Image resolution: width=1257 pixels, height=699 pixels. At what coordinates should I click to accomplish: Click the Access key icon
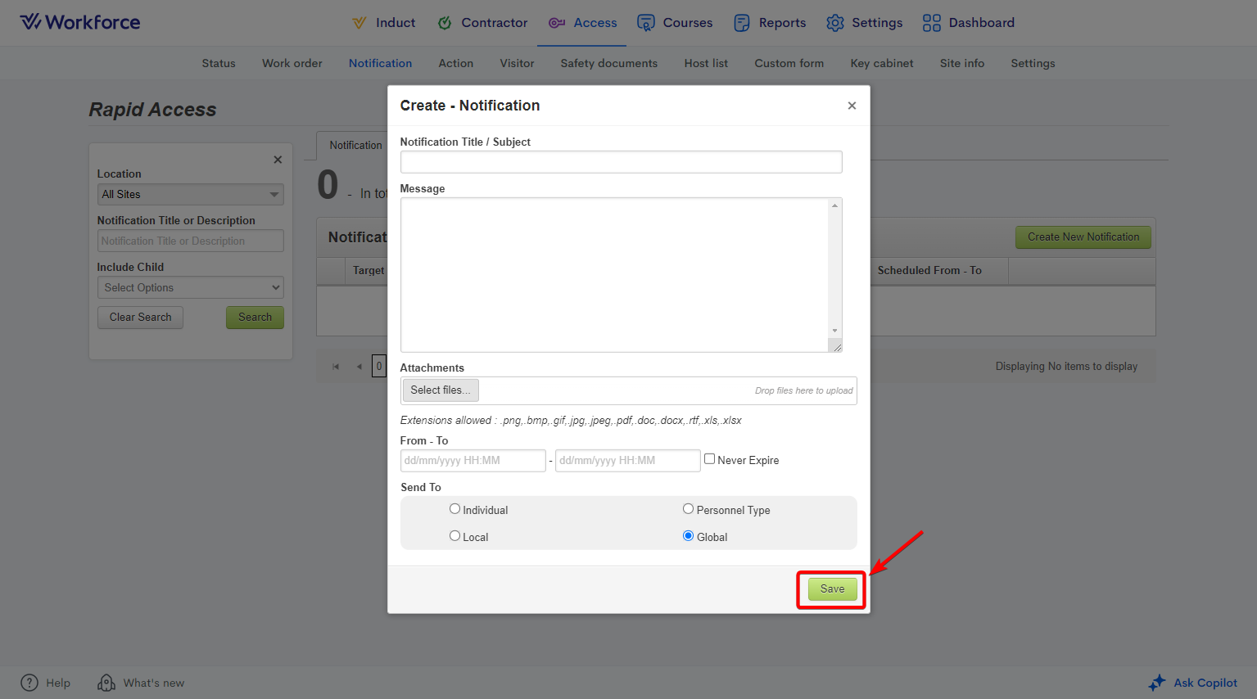click(557, 23)
